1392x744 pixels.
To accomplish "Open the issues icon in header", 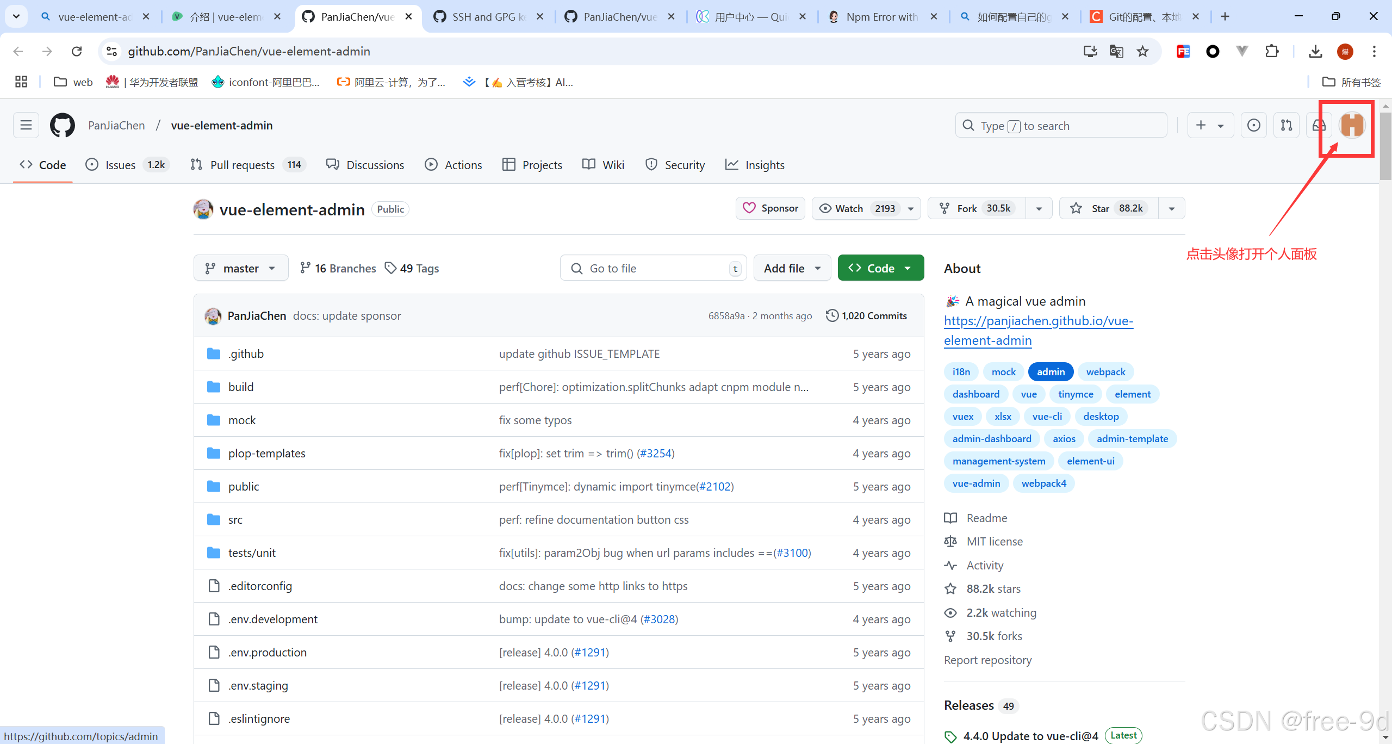I will pyautogui.click(x=1253, y=126).
